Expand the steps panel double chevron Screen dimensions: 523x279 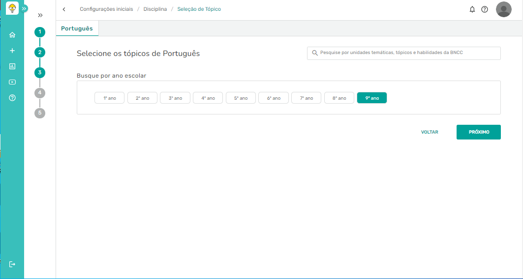(40, 15)
